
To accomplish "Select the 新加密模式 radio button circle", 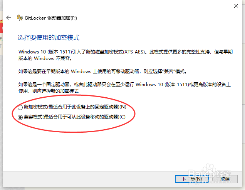I will click(20, 107).
